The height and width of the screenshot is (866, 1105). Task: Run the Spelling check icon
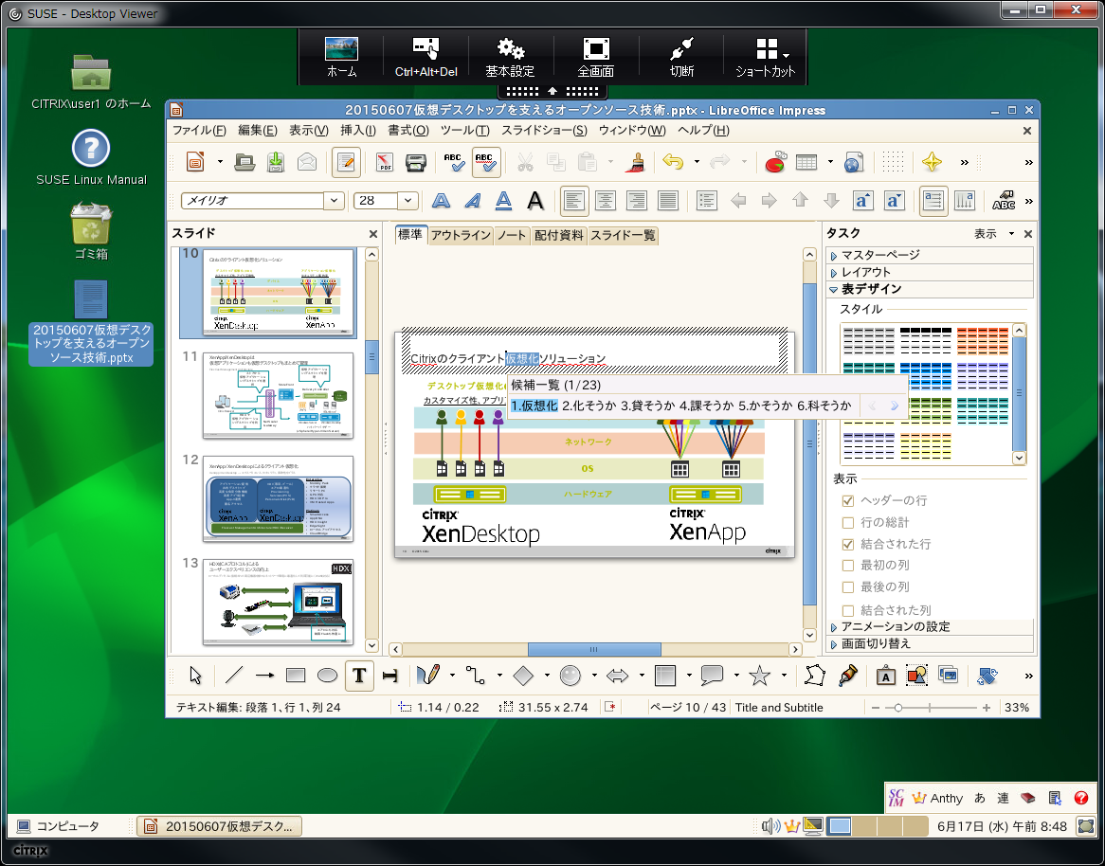pos(455,163)
